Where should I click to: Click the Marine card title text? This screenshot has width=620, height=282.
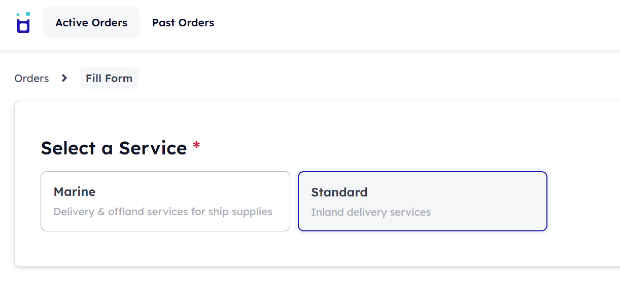(x=75, y=192)
